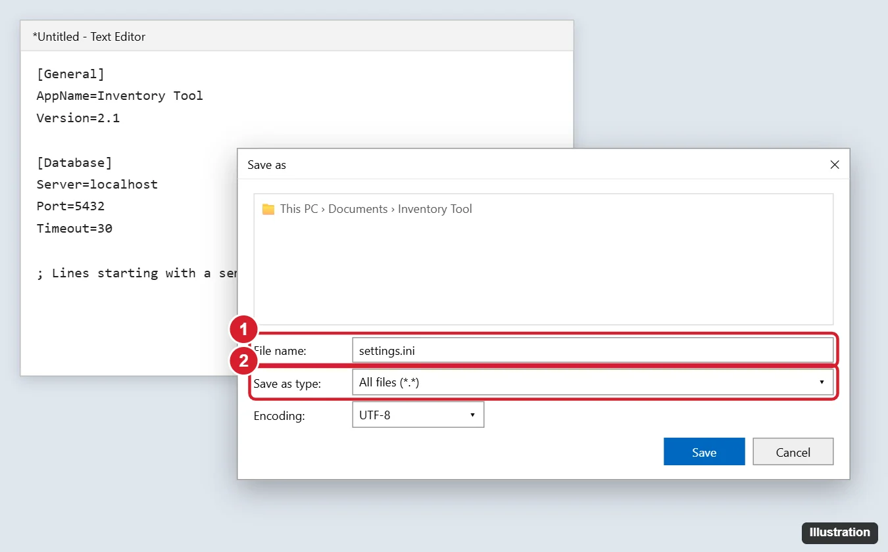Image resolution: width=888 pixels, height=552 pixels.
Task: Click the yellow folder icon in path
Action: 268,209
